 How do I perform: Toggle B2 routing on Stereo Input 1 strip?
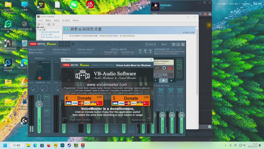pyautogui.click(x=47, y=115)
